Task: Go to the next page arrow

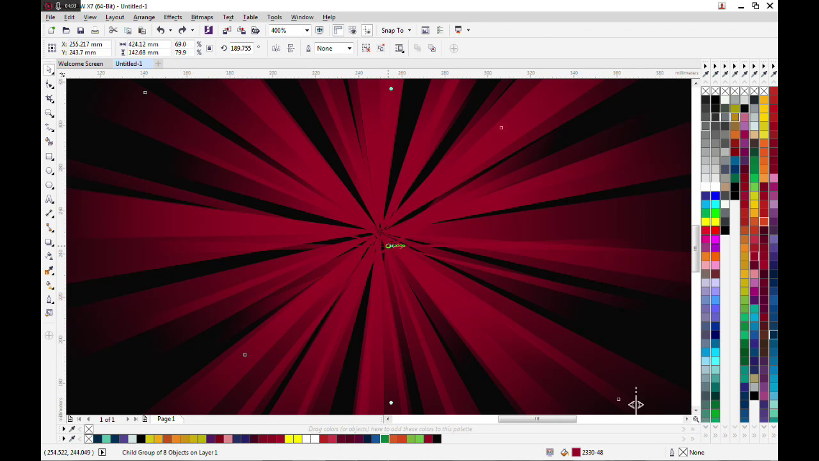Action: pos(127,419)
